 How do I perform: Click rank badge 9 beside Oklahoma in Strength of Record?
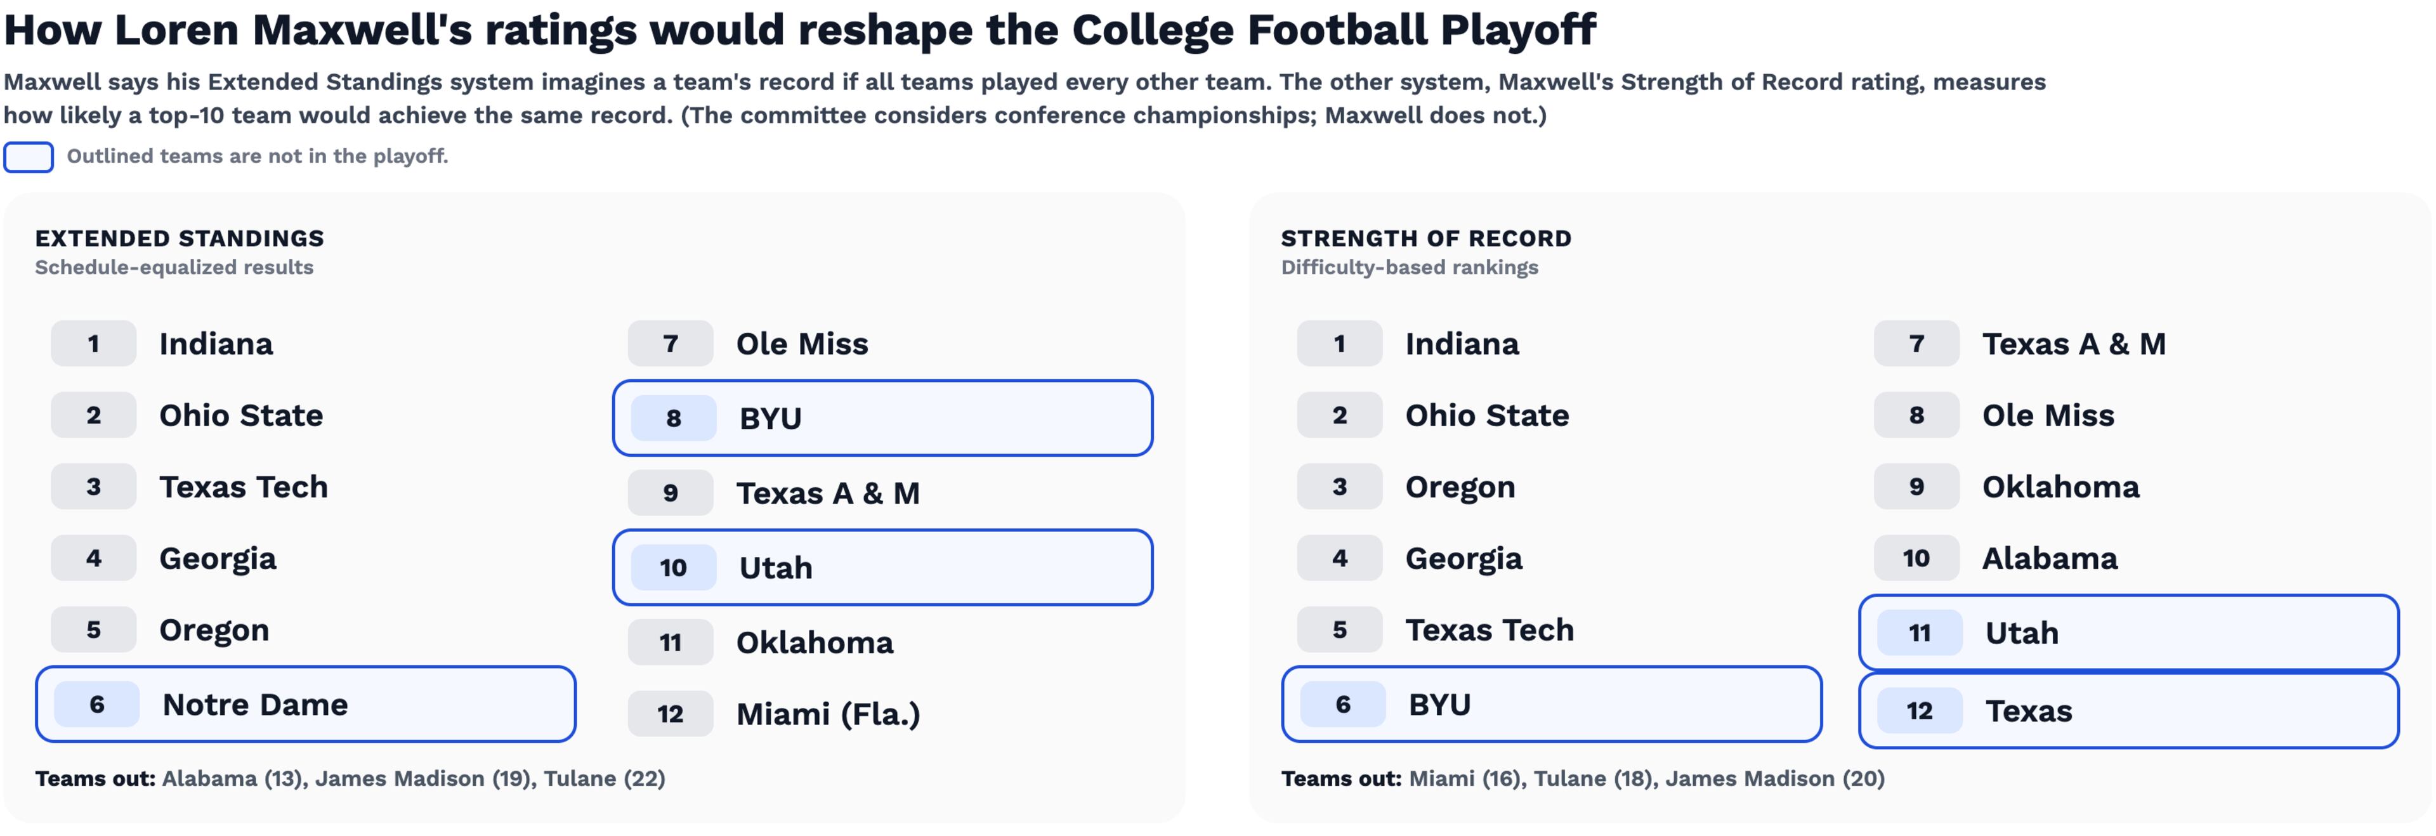[1916, 487]
